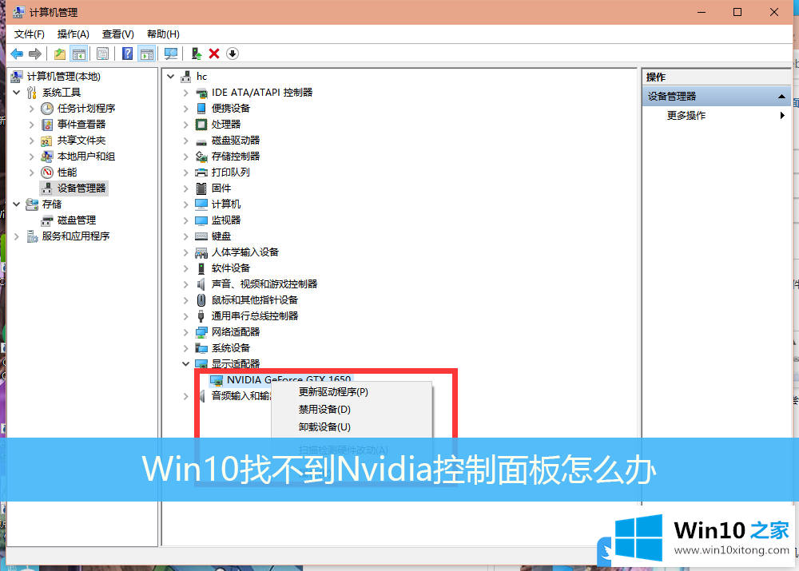Click the red X uninstall device icon
This screenshot has width=799, height=571.
coord(214,54)
